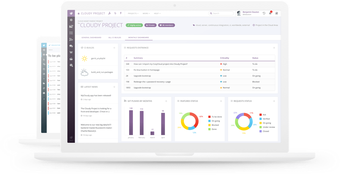
Task: Open Git Pushes by Months widget cog
Action: (x=166, y=101)
